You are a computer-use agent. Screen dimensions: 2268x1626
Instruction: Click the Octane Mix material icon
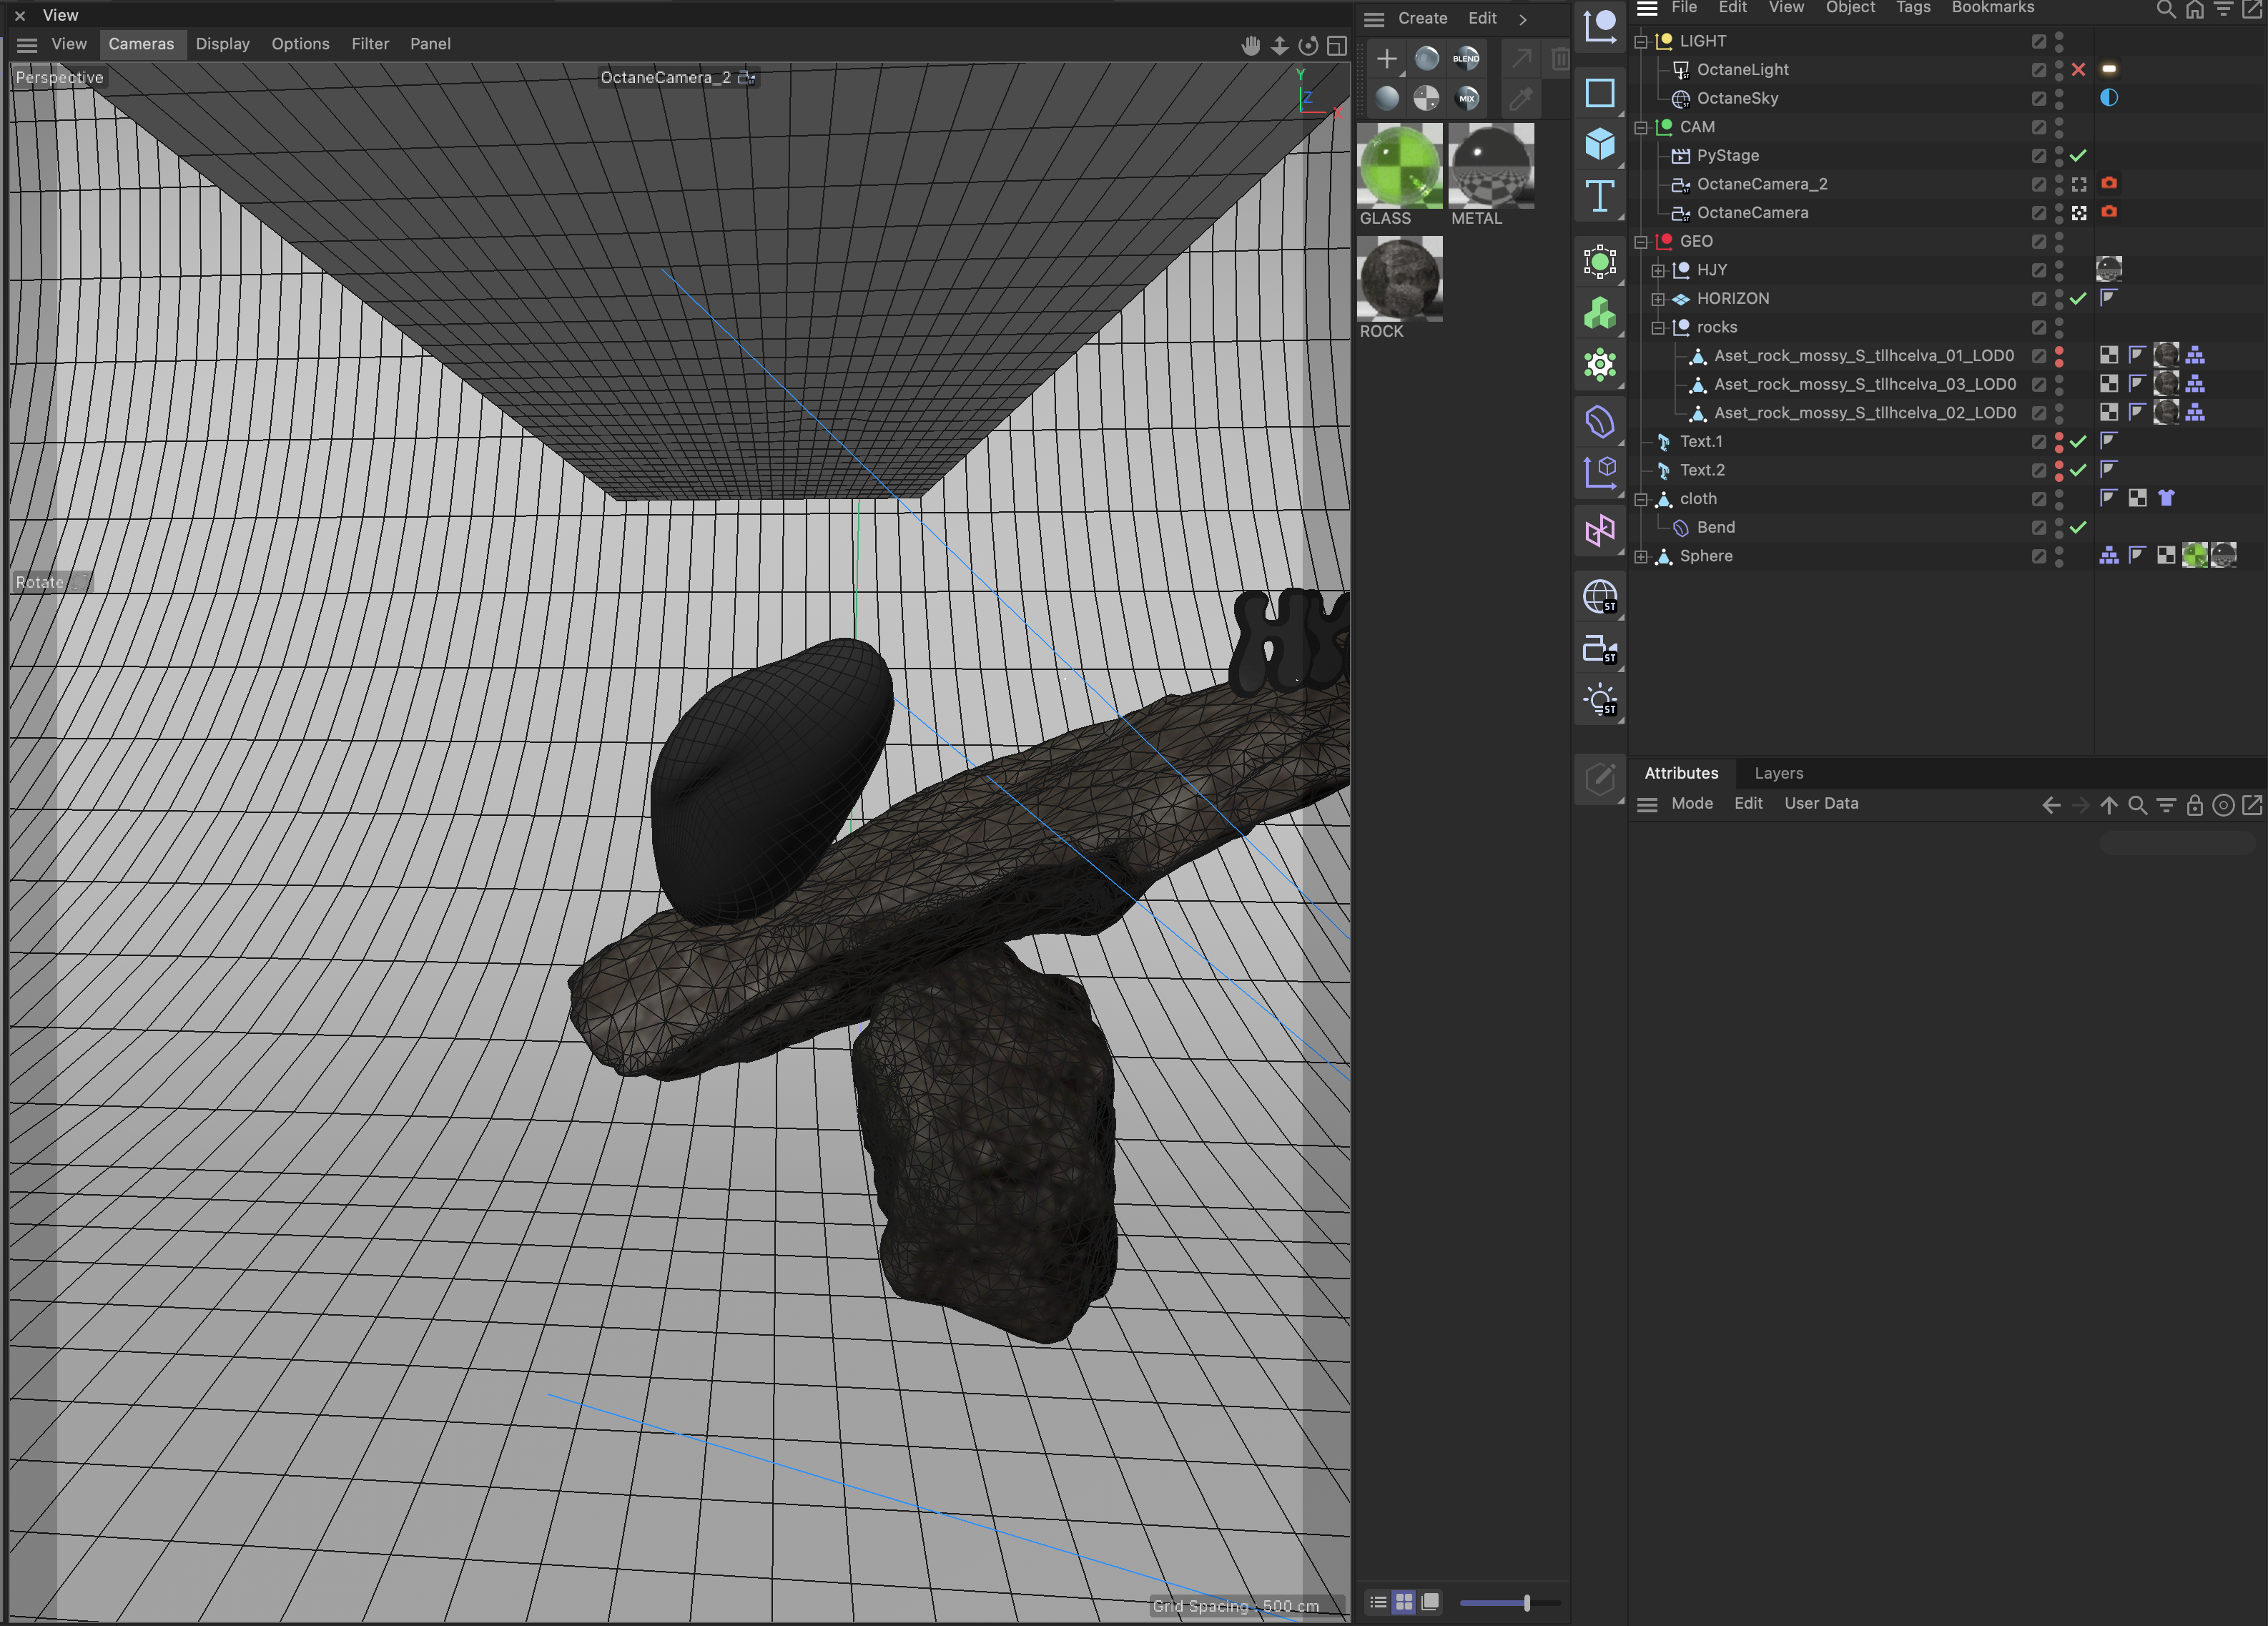(1466, 98)
